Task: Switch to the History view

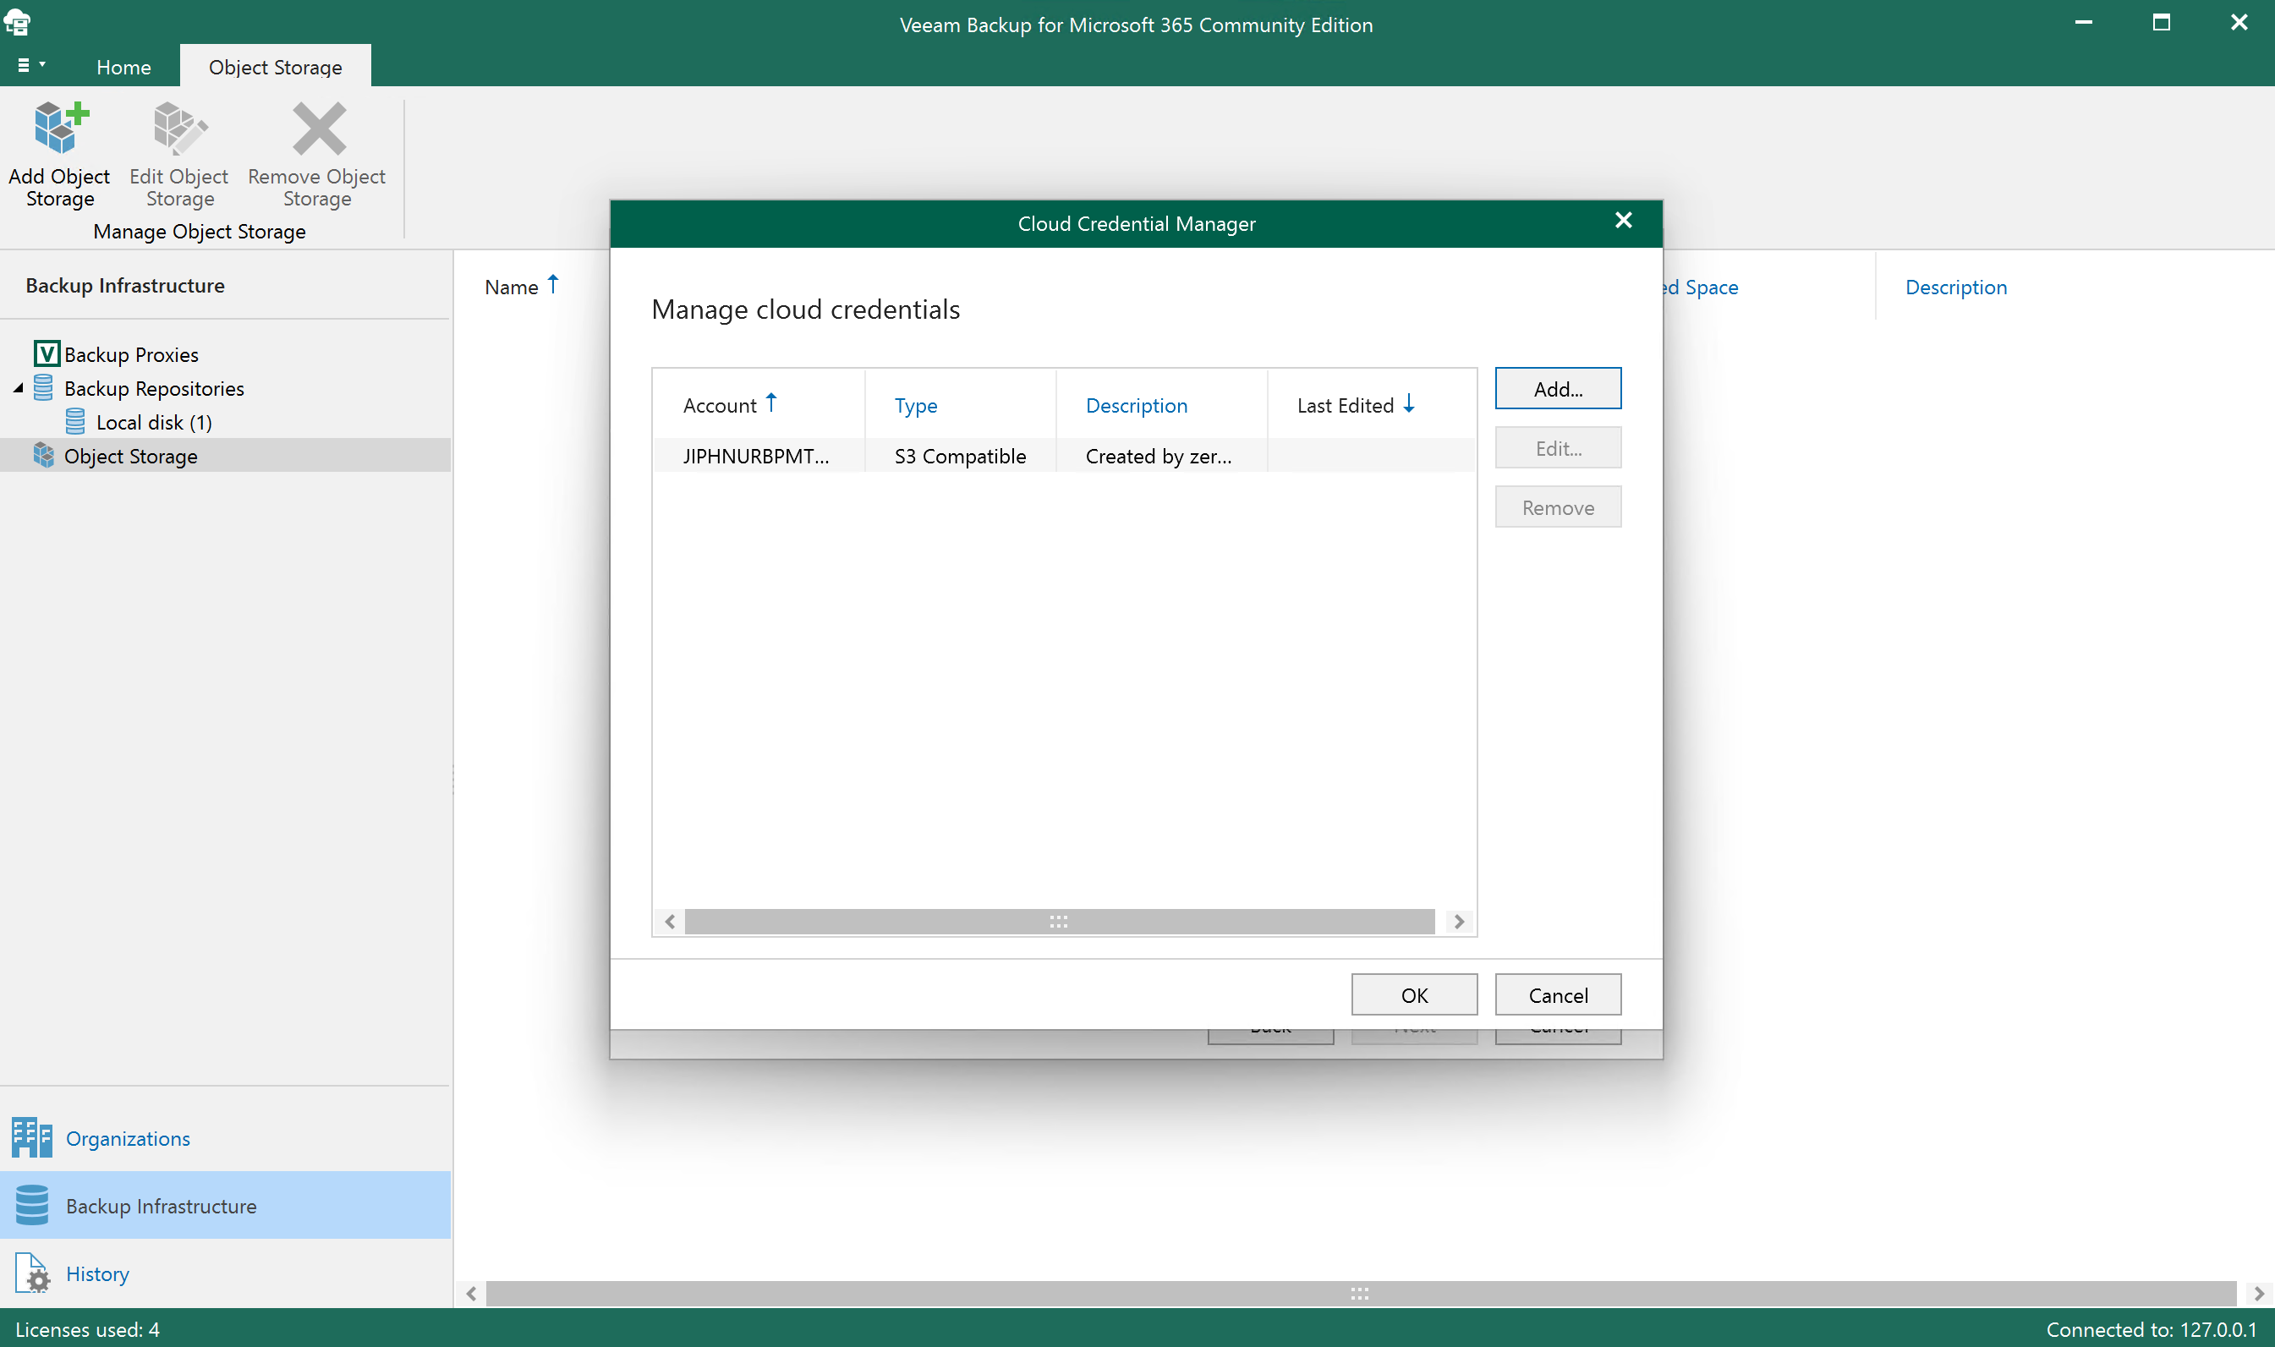Action: [97, 1273]
